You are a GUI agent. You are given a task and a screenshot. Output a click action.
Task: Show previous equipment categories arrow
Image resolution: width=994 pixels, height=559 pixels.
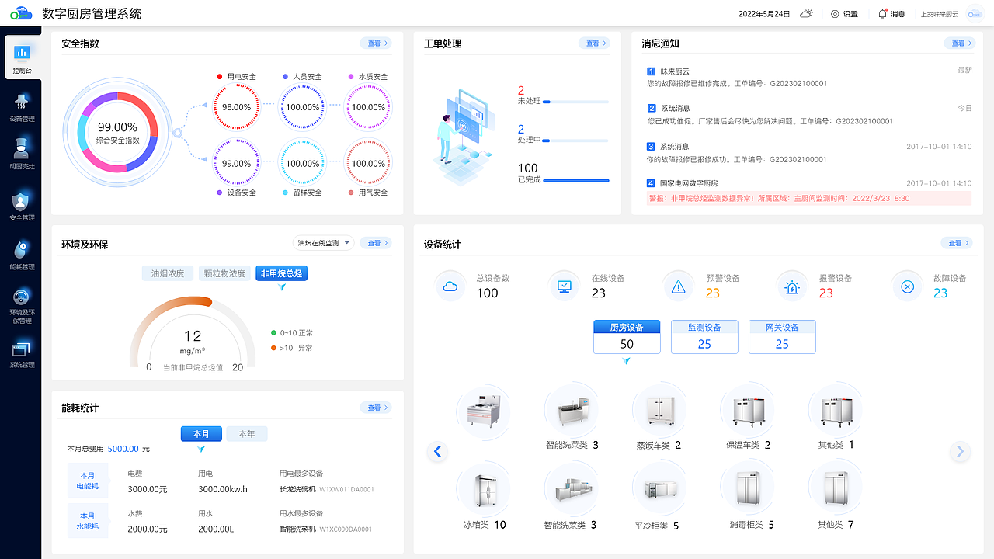[437, 451]
